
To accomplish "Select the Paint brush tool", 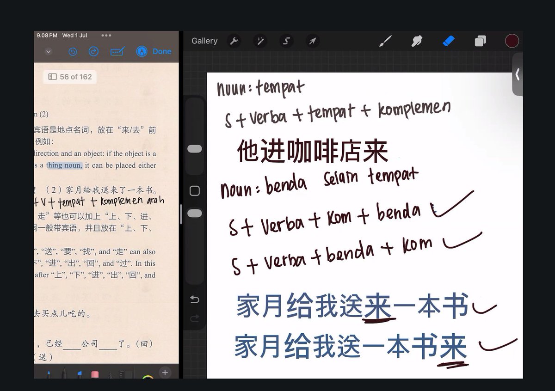I will 385,41.
